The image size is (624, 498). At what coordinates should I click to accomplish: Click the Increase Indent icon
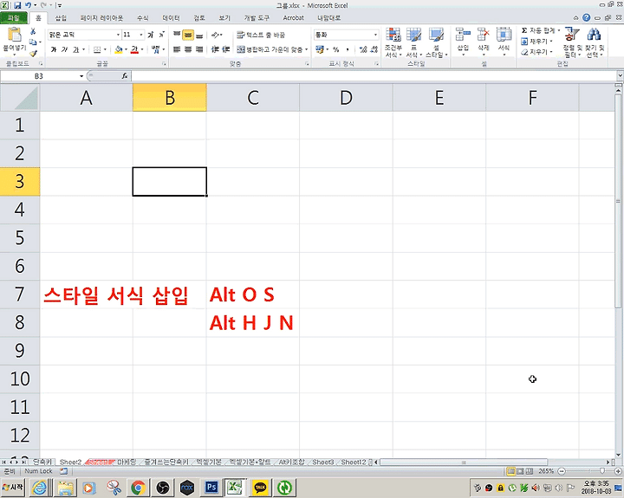tap(225, 49)
